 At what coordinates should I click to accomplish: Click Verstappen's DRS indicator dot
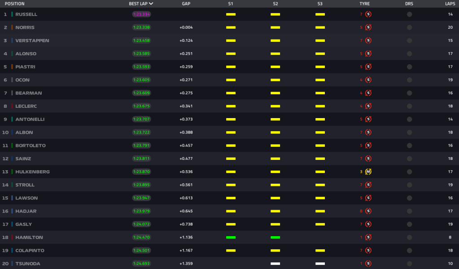409,40
